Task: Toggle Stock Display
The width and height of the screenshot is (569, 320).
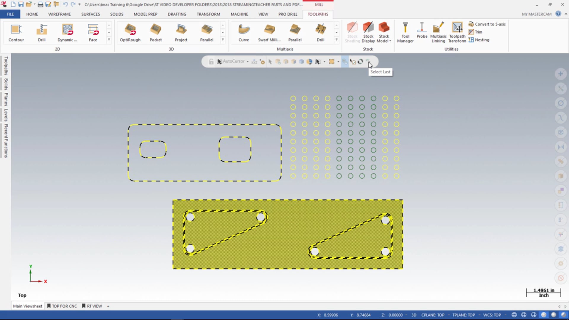Action: click(368, 32)
